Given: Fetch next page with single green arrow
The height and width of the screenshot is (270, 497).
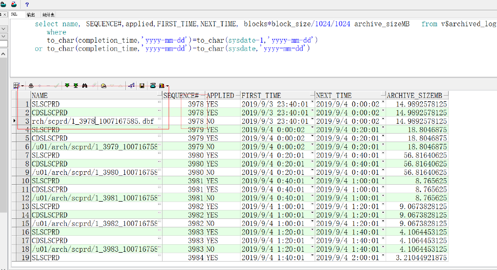Looking at the screenshot, I should click(x=67, y=86).
